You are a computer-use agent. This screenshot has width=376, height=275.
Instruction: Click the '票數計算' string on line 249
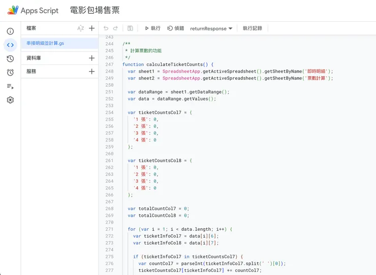(316, 78)
